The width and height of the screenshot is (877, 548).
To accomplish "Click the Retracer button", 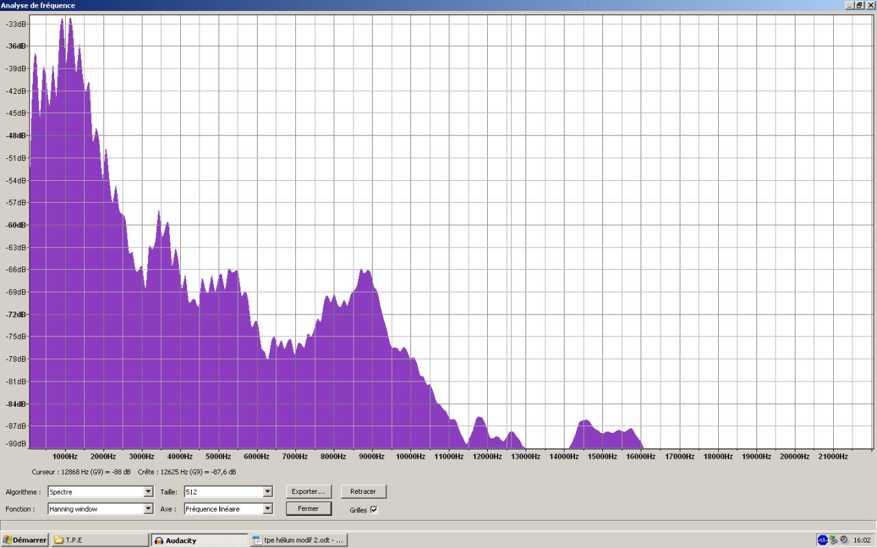I will (x=363, y=492).
